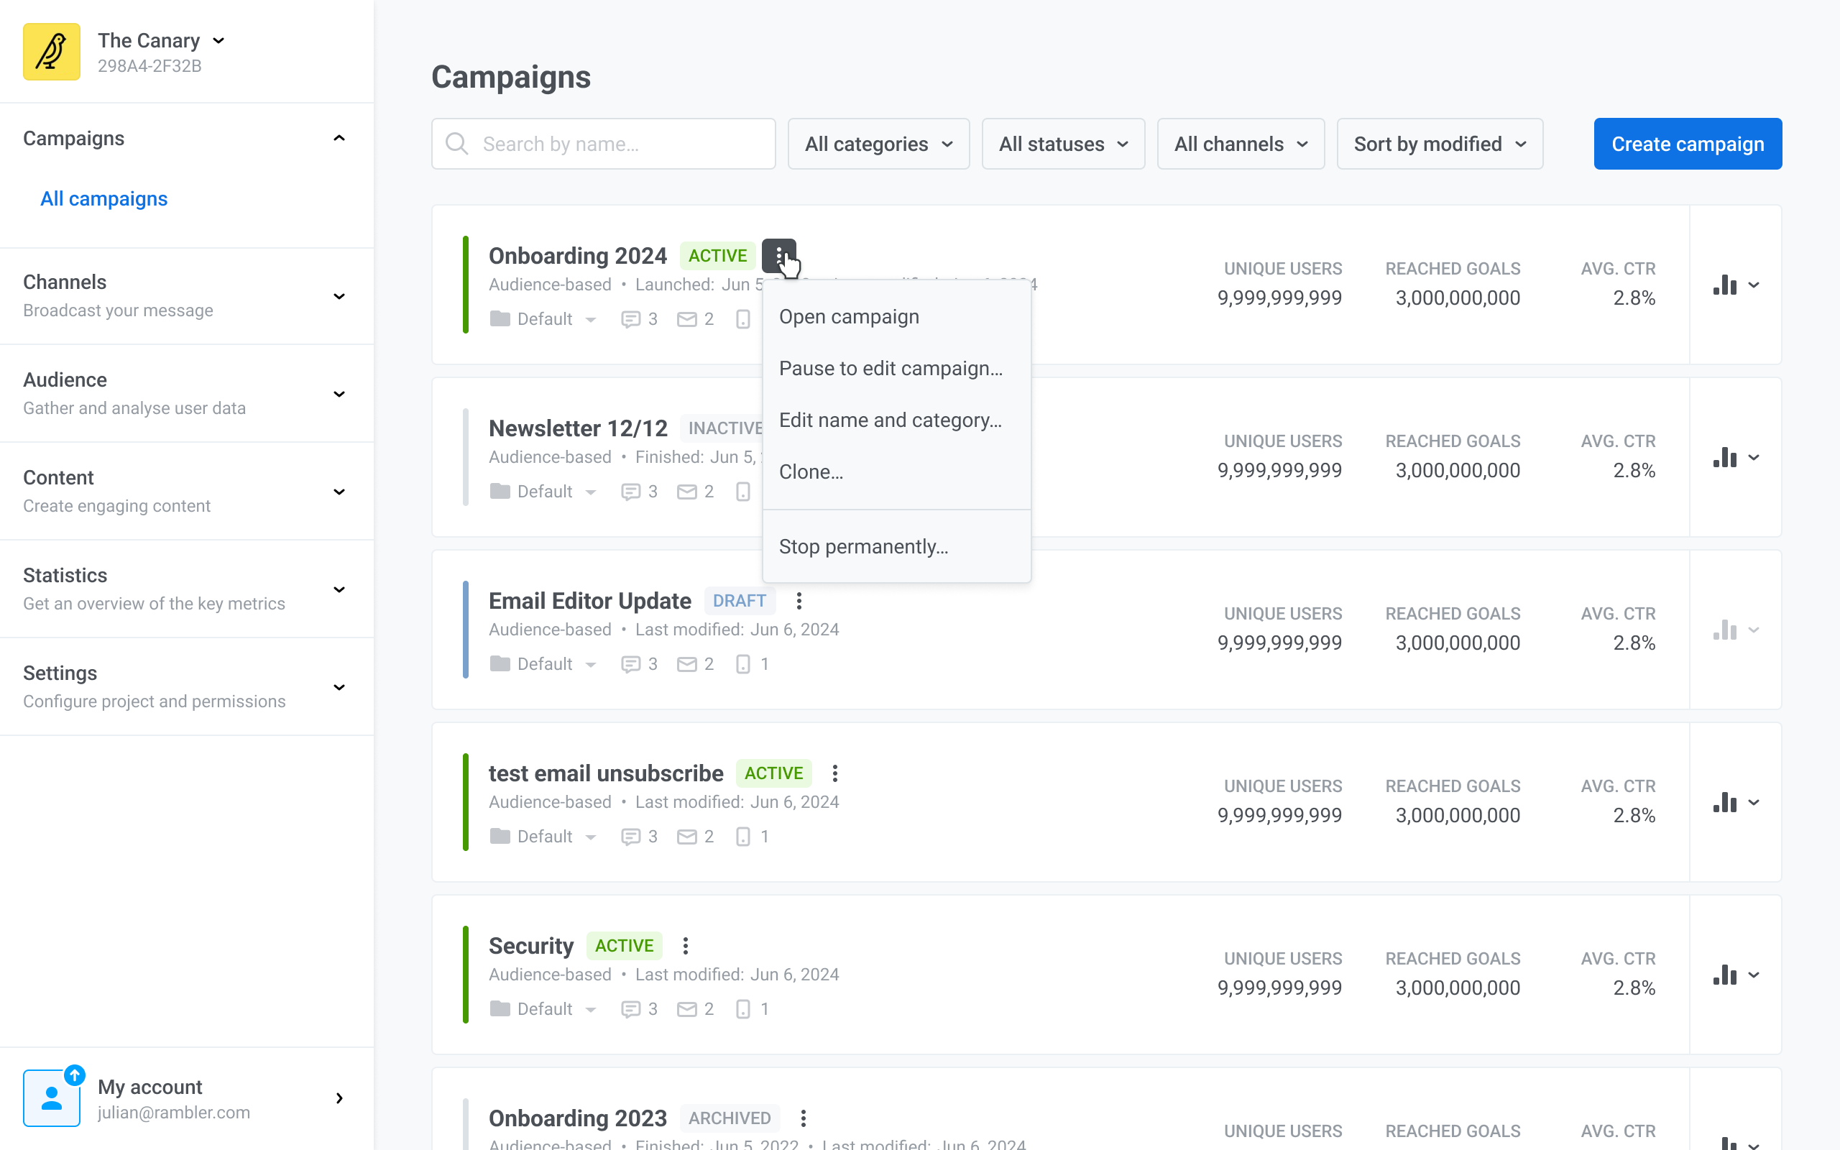The width and height of the screenshot is (1840, 1150).
Task: Click the Create campaign button
Action: 1688,144
